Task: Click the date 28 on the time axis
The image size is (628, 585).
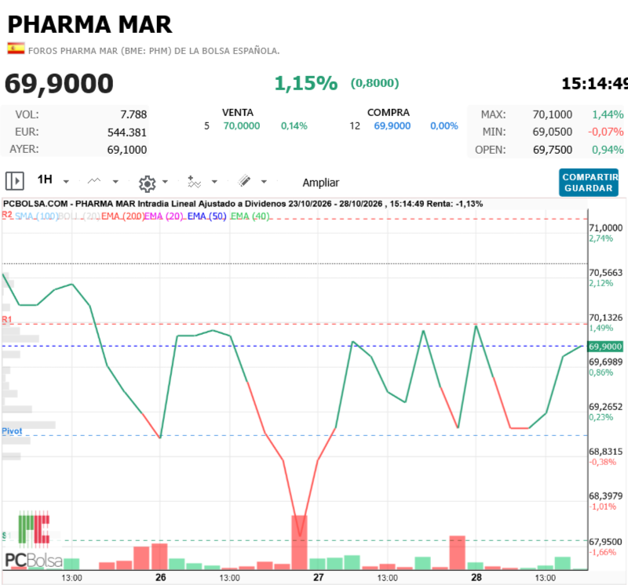Action: tap(476, 577)
